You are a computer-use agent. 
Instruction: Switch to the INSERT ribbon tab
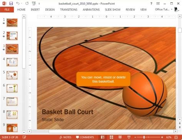click(x=35, y=10)
